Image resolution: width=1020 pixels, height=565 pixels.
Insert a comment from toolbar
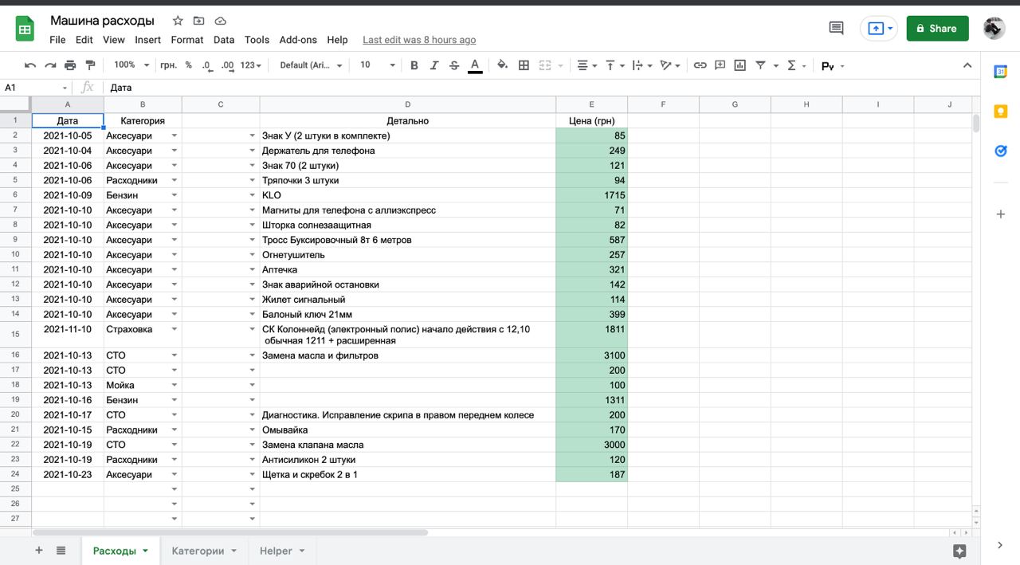(x=720, y=65)
